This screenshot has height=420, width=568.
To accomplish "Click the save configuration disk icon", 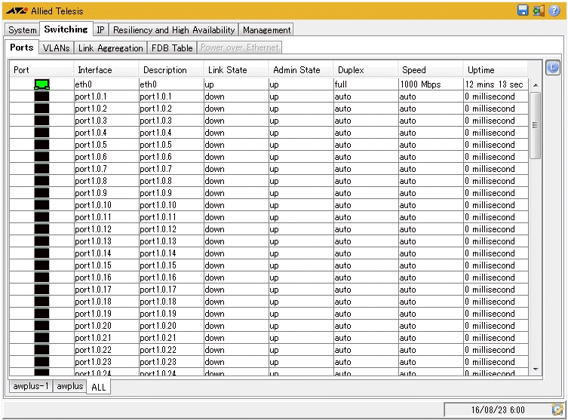I will pyautogui.click(x=522, y=11).
